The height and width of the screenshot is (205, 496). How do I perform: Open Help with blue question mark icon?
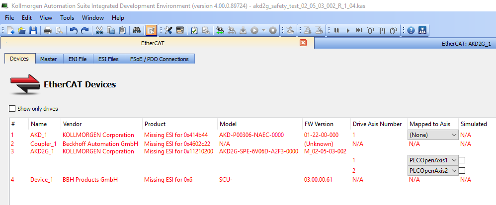(x=411, y=30)
